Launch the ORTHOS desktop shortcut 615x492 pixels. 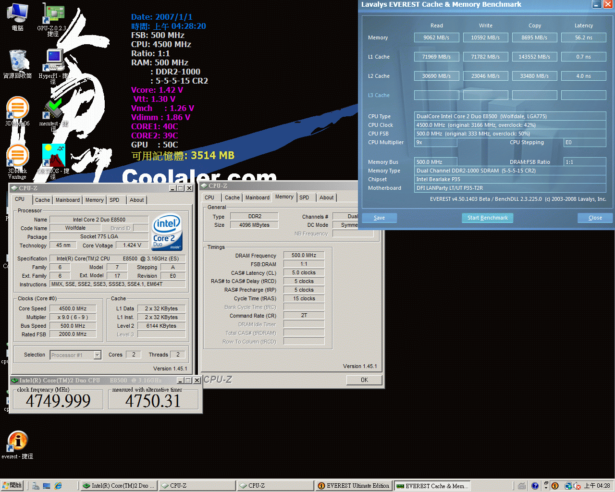click(53, 162)
